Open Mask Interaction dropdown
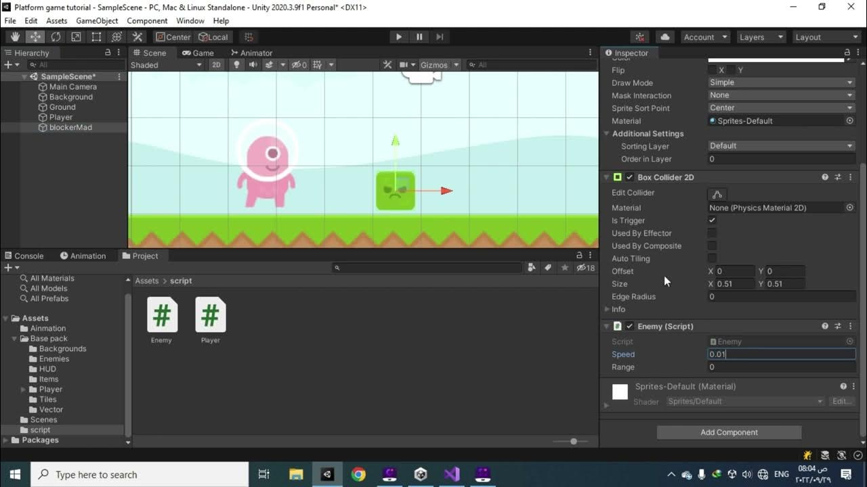The height and width of the screenshot is (487, 867). (782, 95)
